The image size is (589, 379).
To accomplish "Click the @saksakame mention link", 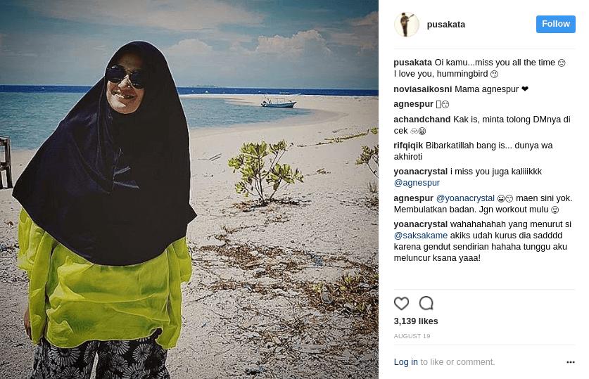I will 421,236.
